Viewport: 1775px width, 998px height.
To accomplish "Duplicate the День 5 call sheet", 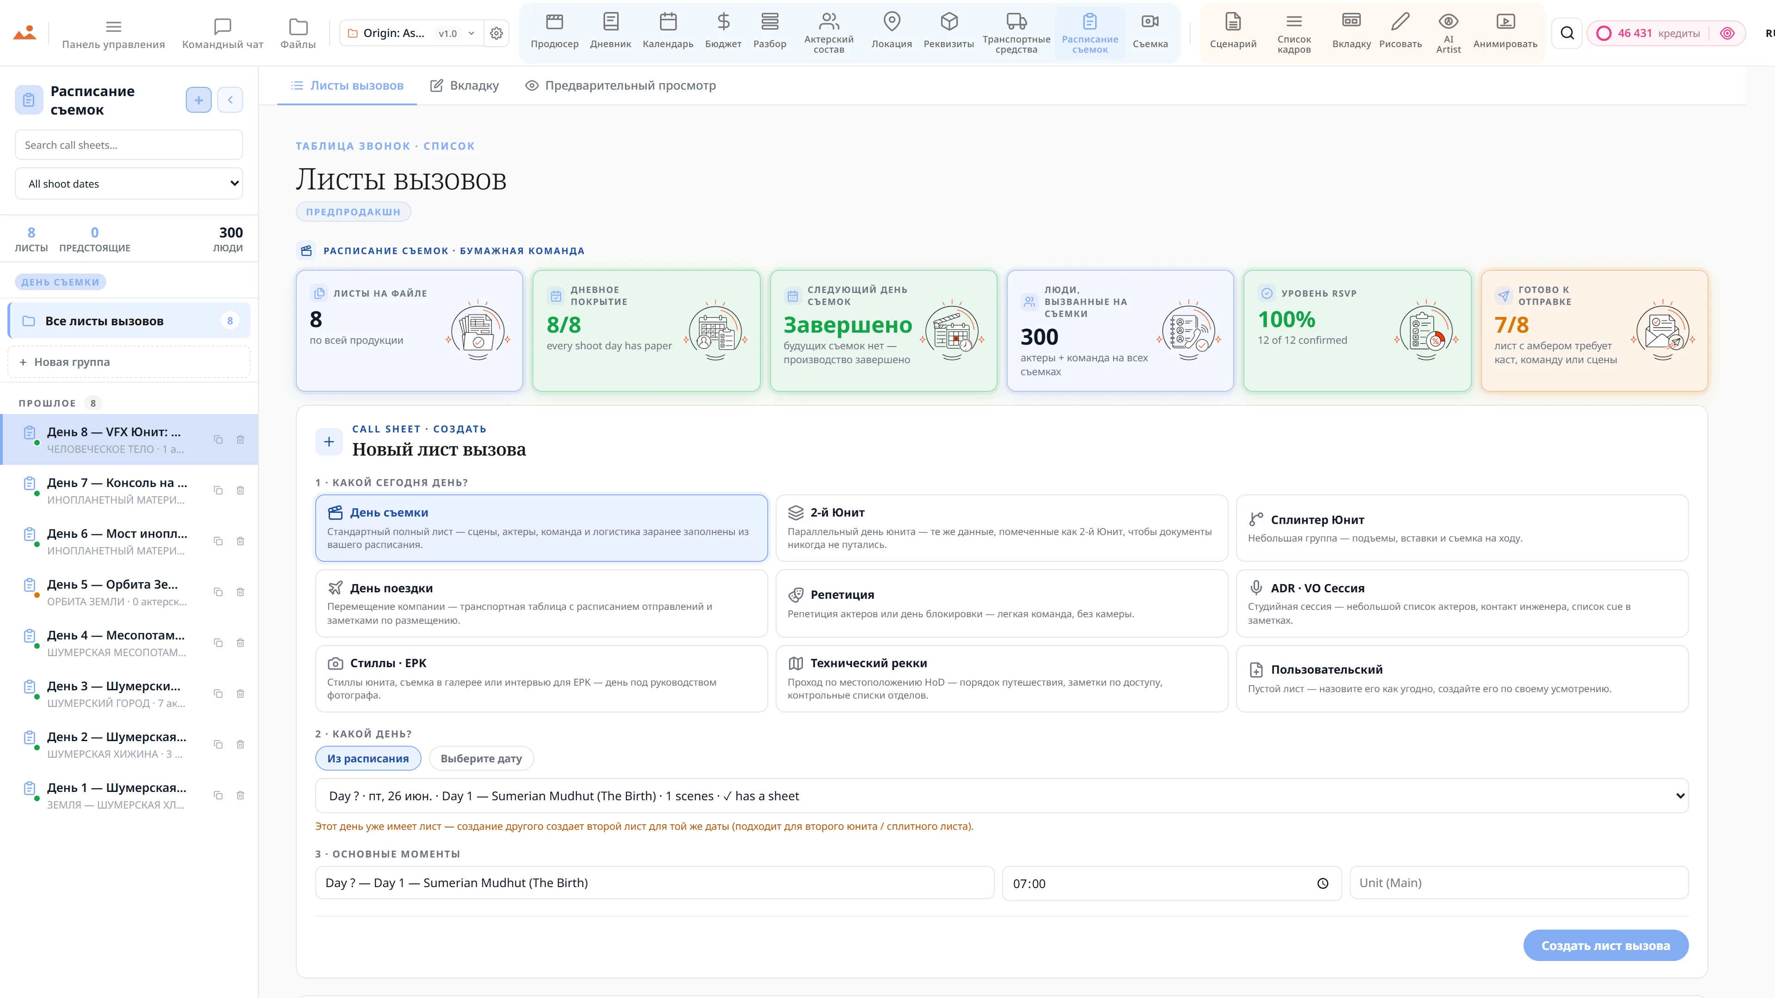I will point(219,592).
